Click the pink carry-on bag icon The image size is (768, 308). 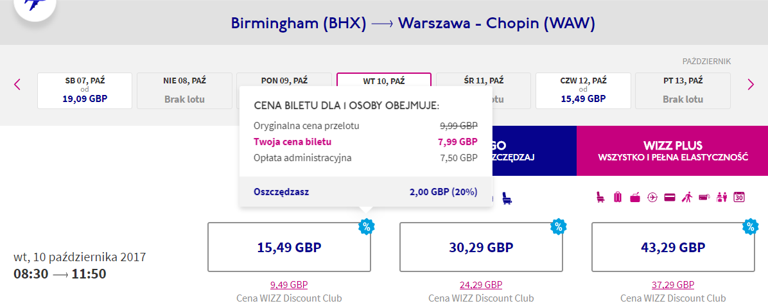point(635,198)
